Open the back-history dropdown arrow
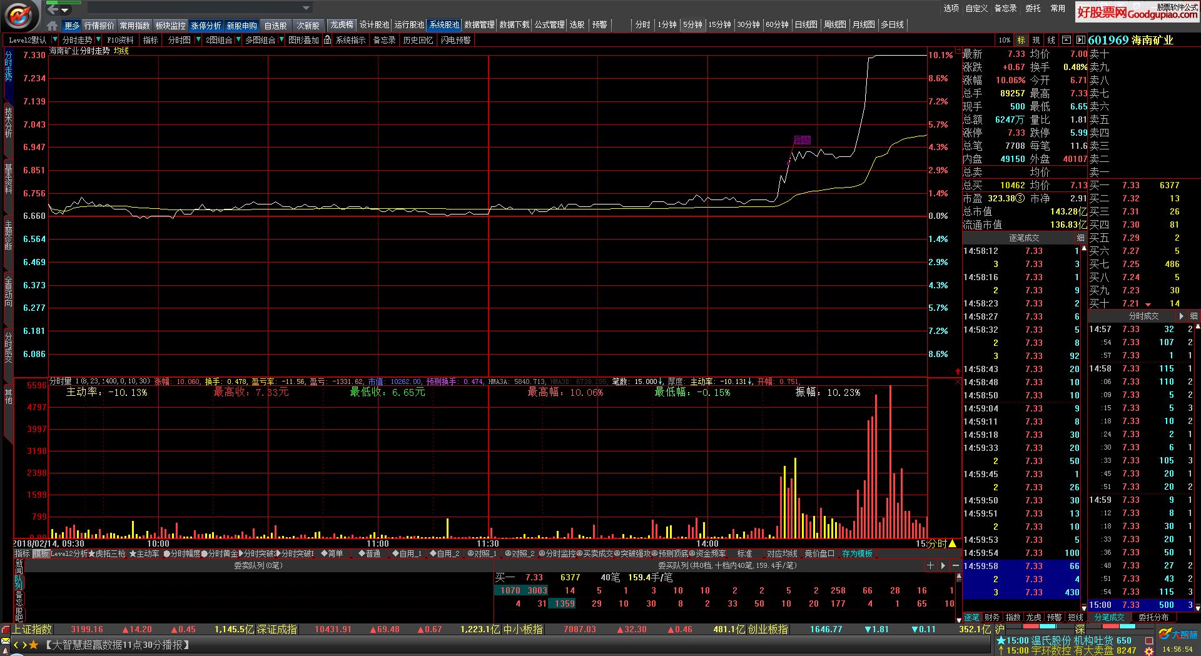This screenshot has height=656, width=1201. (65, 10)
